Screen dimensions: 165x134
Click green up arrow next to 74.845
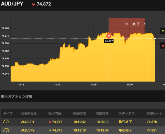pos(50,130)
